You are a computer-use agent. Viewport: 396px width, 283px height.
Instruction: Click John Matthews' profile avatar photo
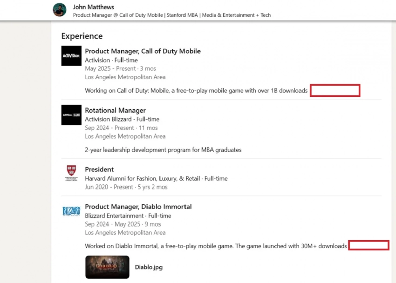(60, 10)
